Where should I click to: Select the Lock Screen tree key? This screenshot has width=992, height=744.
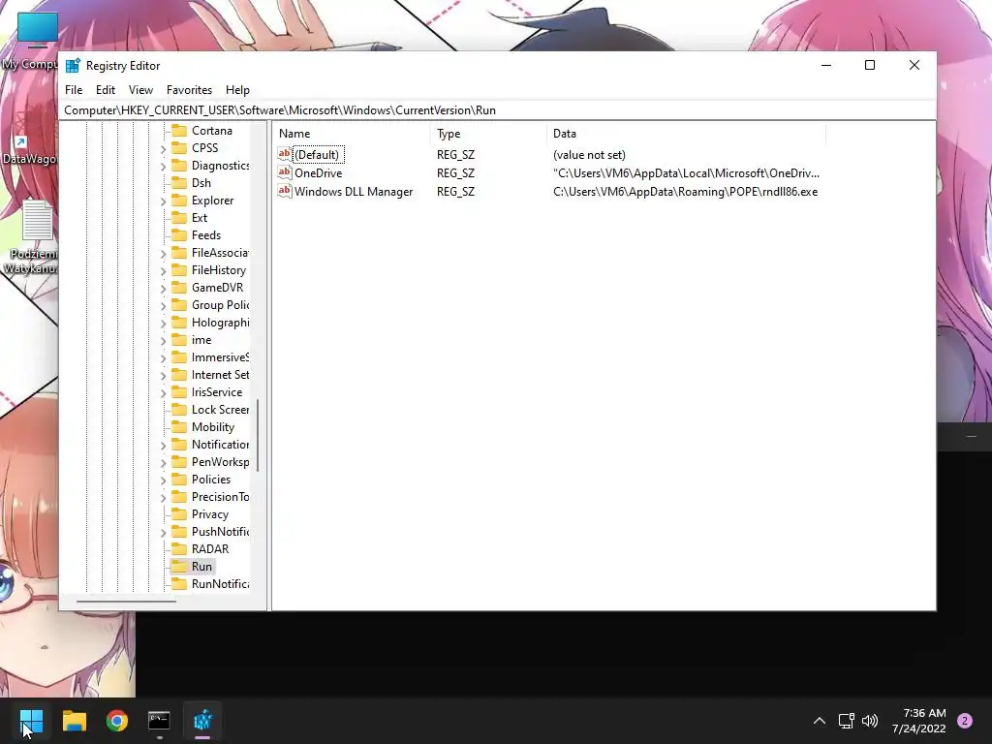(x=220, y=410)
